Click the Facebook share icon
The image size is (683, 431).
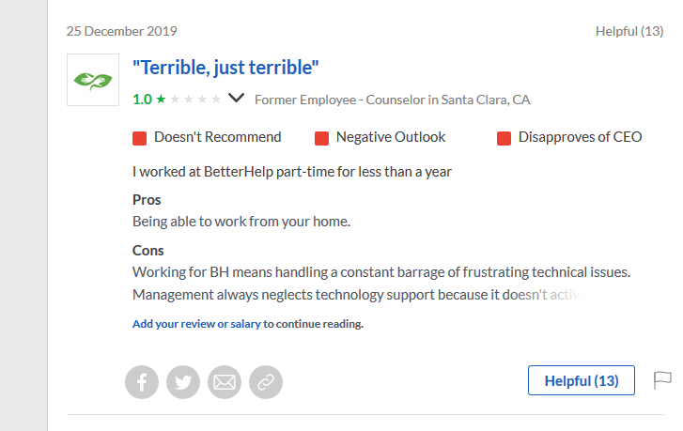[x=142, y=381]
